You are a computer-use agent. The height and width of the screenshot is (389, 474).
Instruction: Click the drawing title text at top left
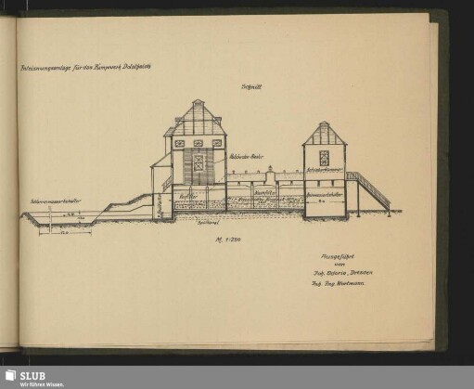tap(85, 67)
